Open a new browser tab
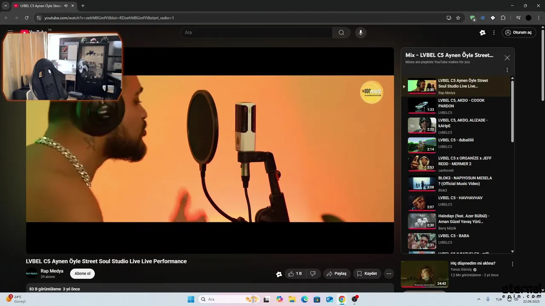The image size is (545, 306). point(83,6)
